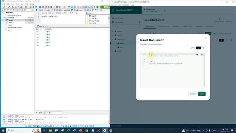Image resolution: width=236 pixels, height=133 pixels.
Task: Open the Indexes tab in Compass
Action: (199, 26)
